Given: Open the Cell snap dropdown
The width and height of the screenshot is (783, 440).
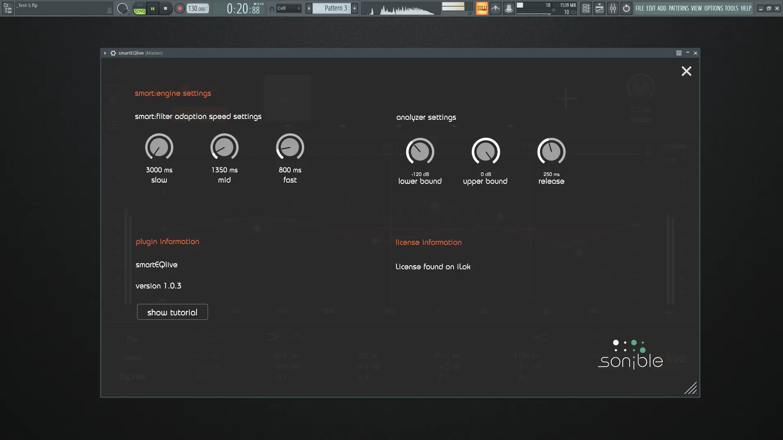Looking at the screenshot, I should [x=289, y=8].
